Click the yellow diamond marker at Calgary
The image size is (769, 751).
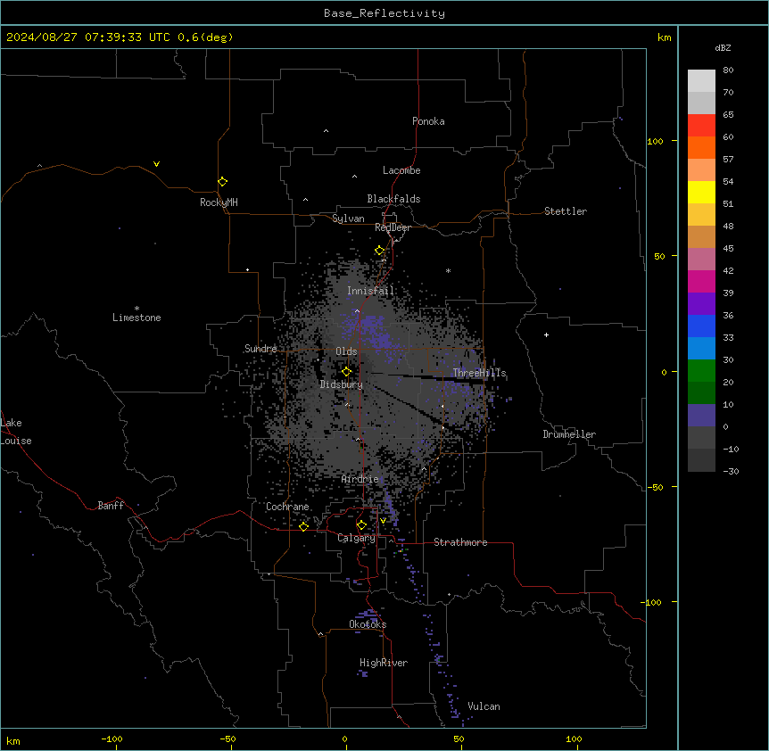[x=361, y=525]
